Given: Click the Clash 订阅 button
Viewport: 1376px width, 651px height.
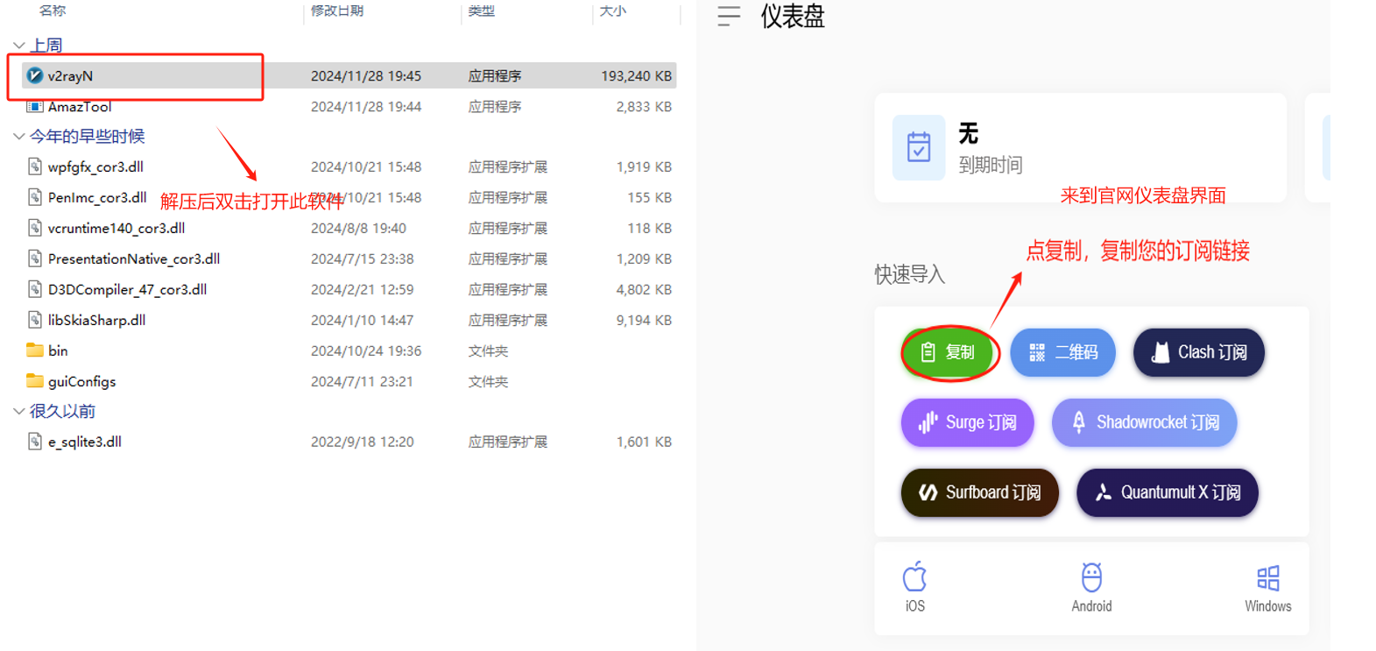Looking at the screenshot, I should pyautogui.click(x=1198, y=352).
